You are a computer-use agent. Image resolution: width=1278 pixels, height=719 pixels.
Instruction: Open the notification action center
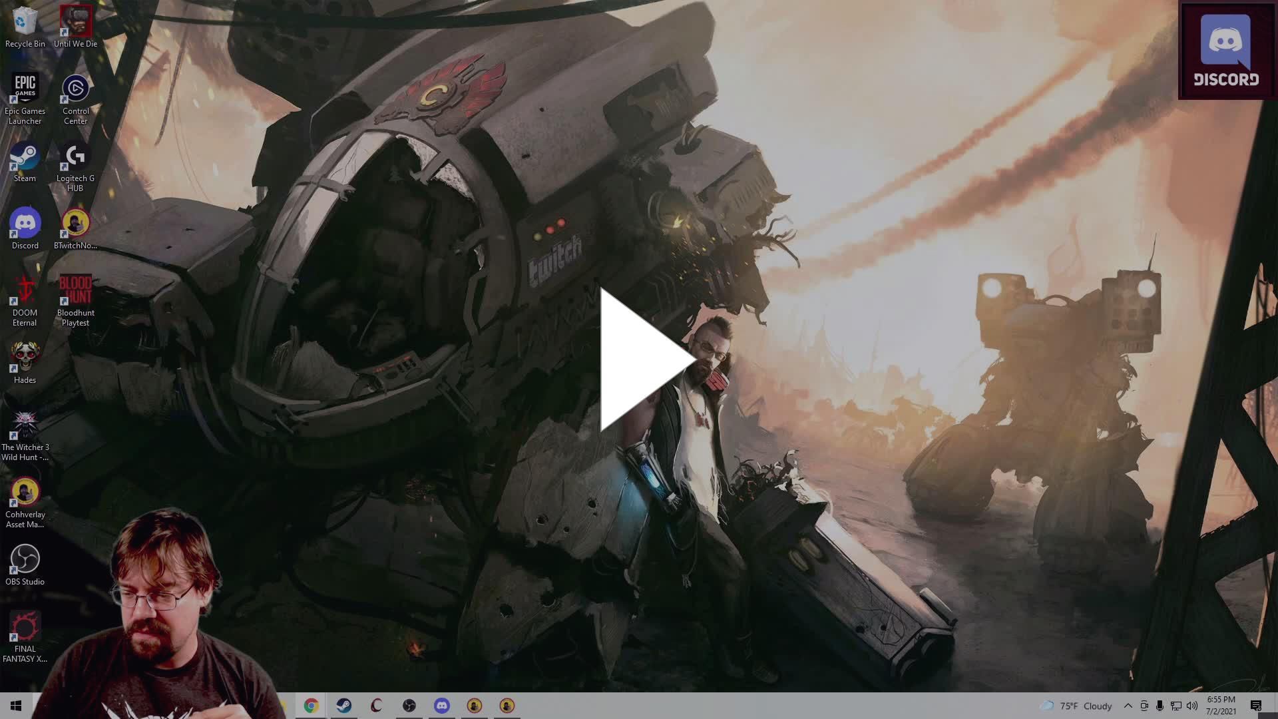coord(1256,706)
